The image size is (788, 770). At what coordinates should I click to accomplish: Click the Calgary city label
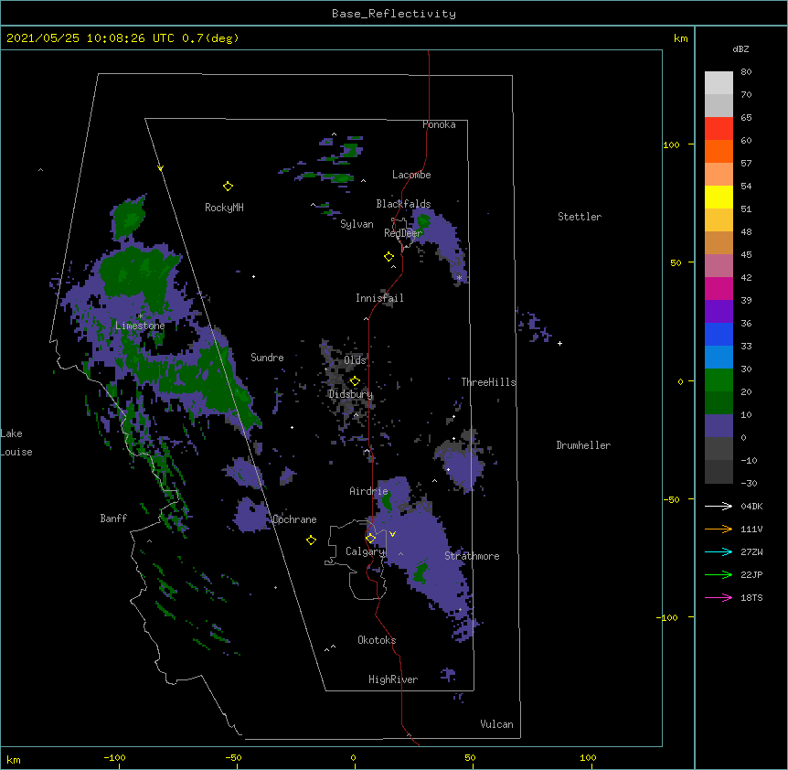[x=365, y=551]
